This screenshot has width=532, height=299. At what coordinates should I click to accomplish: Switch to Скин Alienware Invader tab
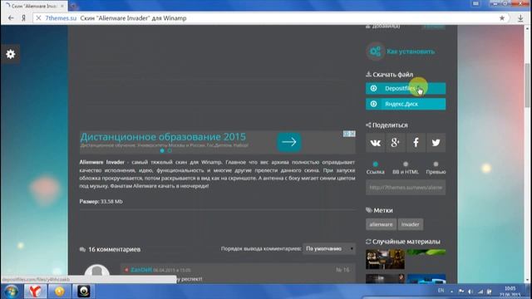click(33, 6)
